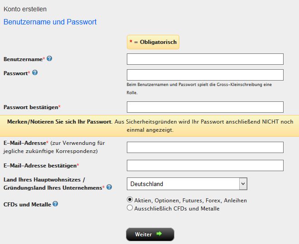The width and height of the screenshot is (299, 244).
Task: Focus the Passwort bestätigen field
Action: 205,107
